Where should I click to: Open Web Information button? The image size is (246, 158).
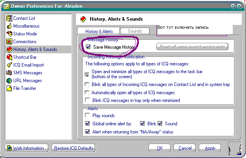(x=27, y=148)
